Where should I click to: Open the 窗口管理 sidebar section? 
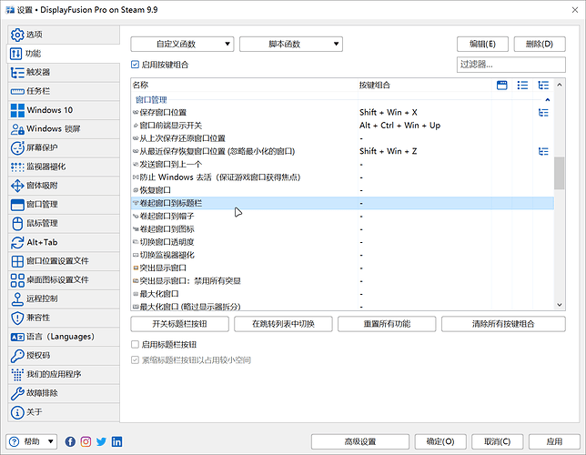click(x=64, y=205)
